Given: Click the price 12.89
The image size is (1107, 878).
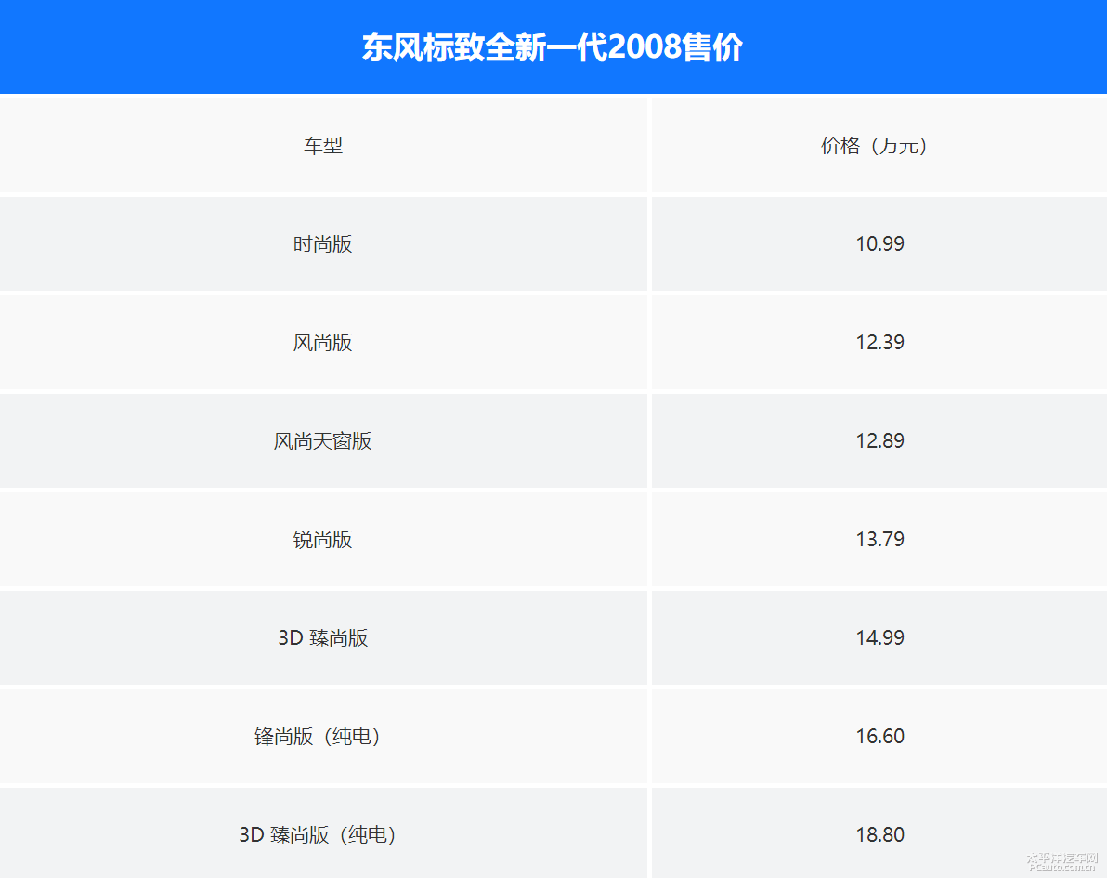Looking at the screenshot, I should 879,440.
